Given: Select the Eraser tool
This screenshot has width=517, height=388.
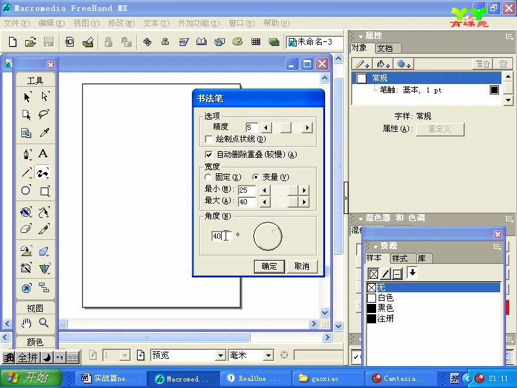Looking at the screenshot, I should [26, 229].
